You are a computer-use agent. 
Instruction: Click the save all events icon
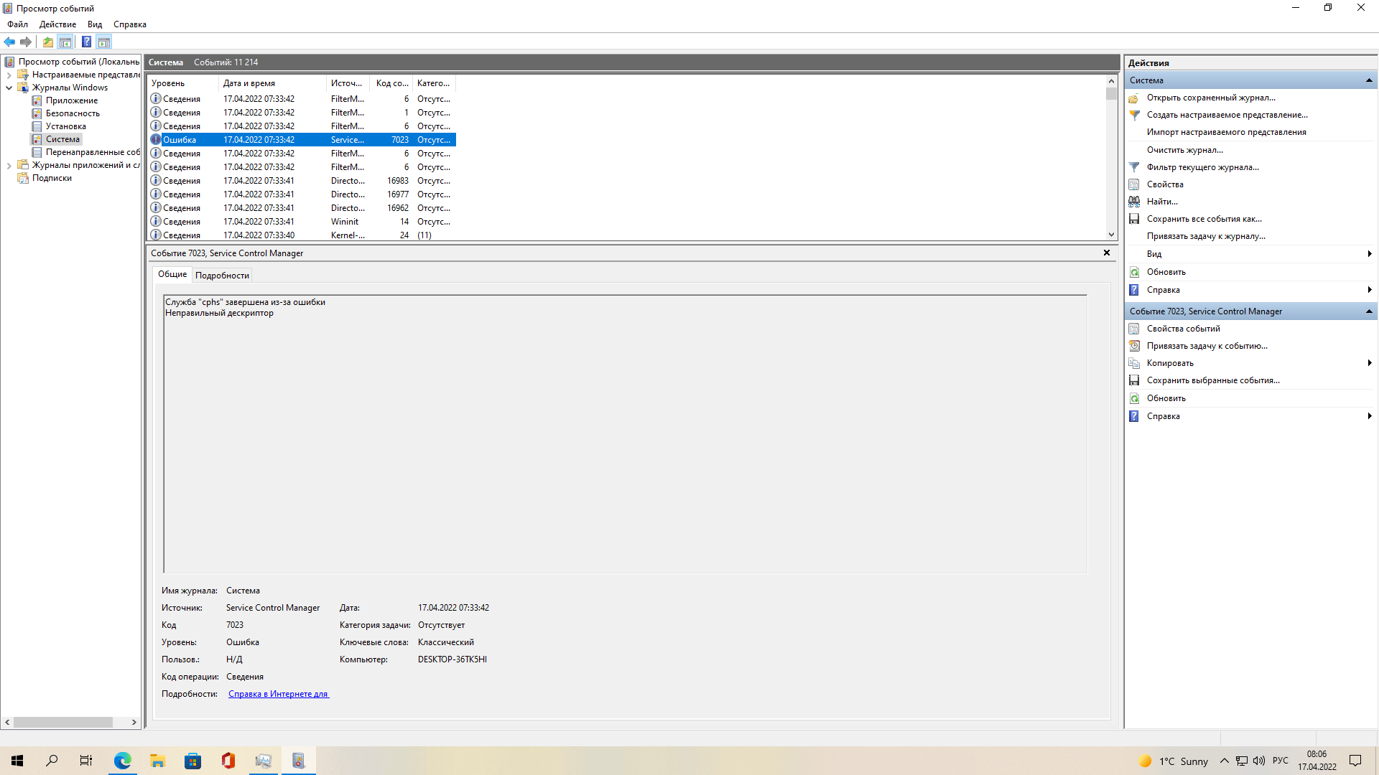click(1133, 219)
